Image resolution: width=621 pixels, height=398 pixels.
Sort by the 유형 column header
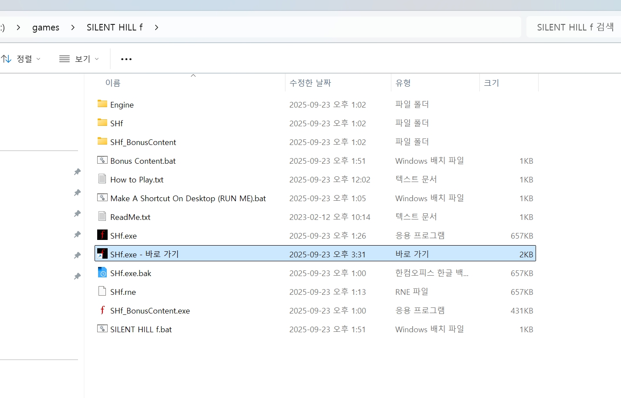(x=403, y=83)
